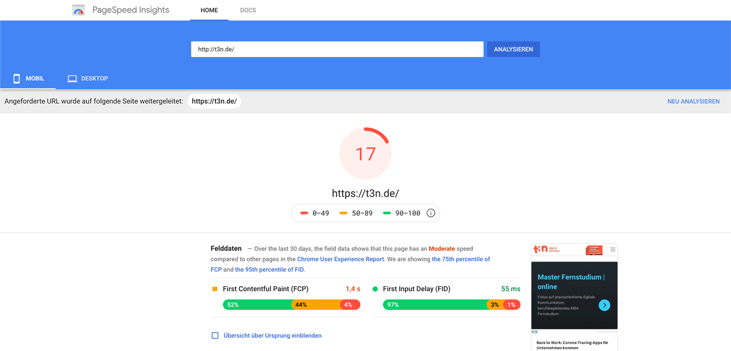Click the green FID circle marker
Screen dimensions: 731x351
[375, 289]
